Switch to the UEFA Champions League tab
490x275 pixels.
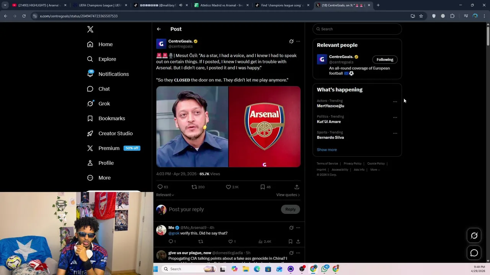(x=100, y=5)
